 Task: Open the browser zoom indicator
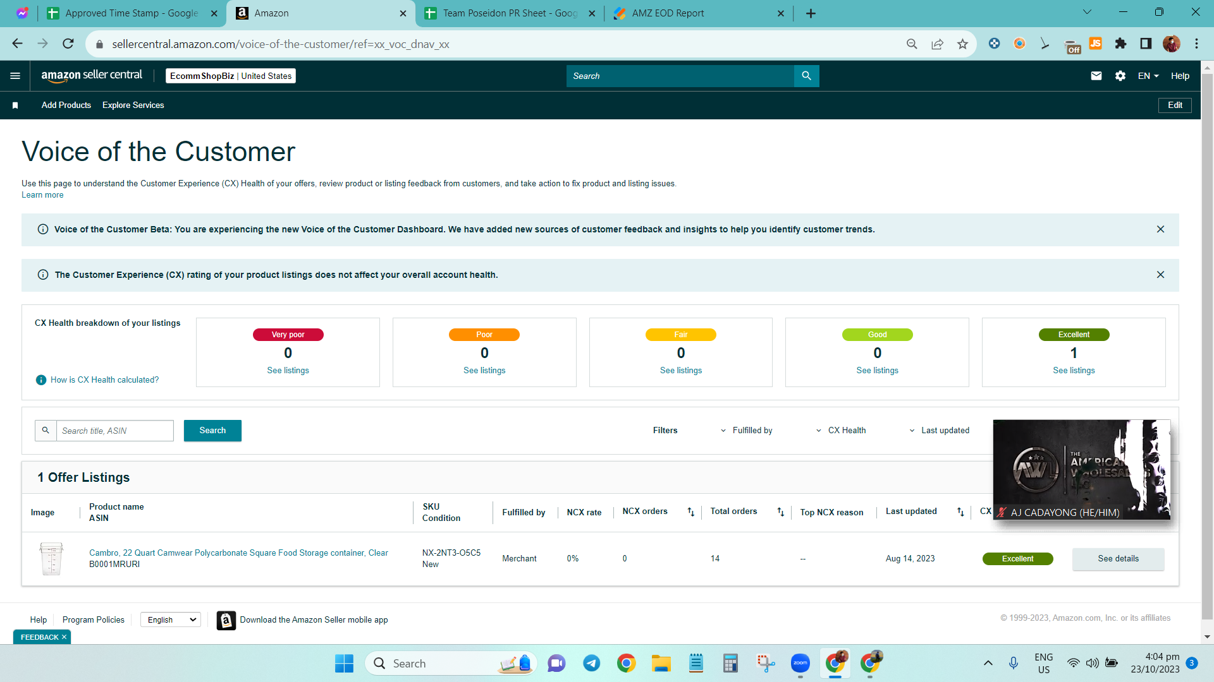pyautogui.click(x=912, y=44)
